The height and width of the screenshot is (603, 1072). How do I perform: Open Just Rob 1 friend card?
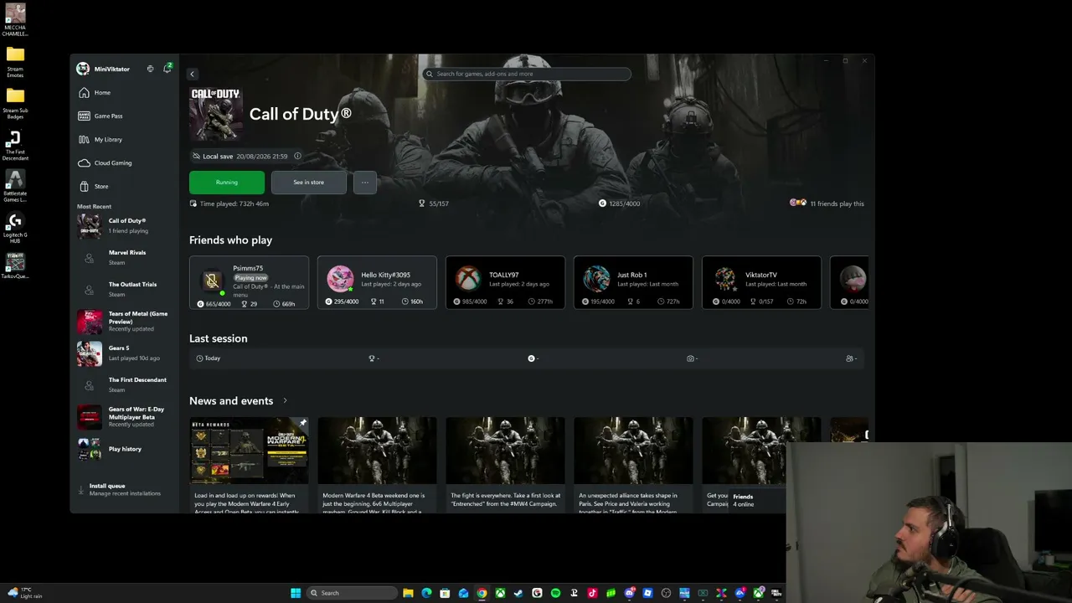633,282
